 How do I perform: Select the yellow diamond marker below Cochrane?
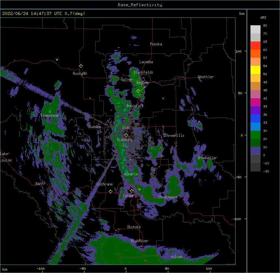click(x=110, y=191)
